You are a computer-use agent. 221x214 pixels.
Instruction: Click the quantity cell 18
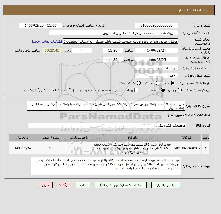click(x=51, y=148)
